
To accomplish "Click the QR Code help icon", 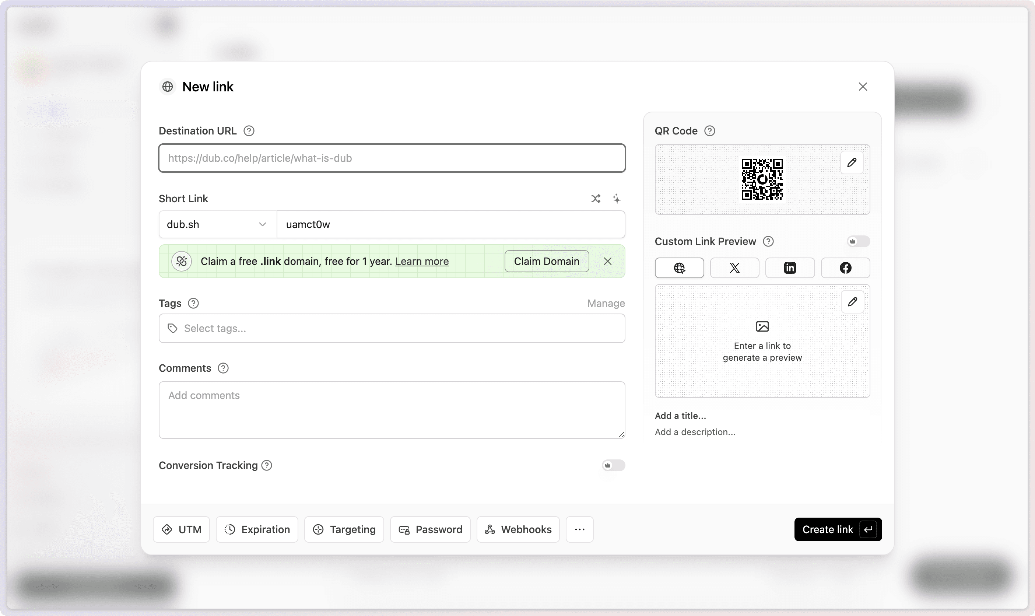I will click(710, 131).
